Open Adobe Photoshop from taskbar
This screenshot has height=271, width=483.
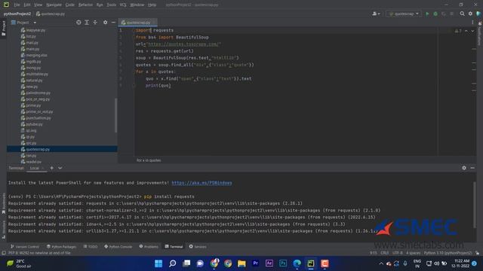(x=283, y=263)
